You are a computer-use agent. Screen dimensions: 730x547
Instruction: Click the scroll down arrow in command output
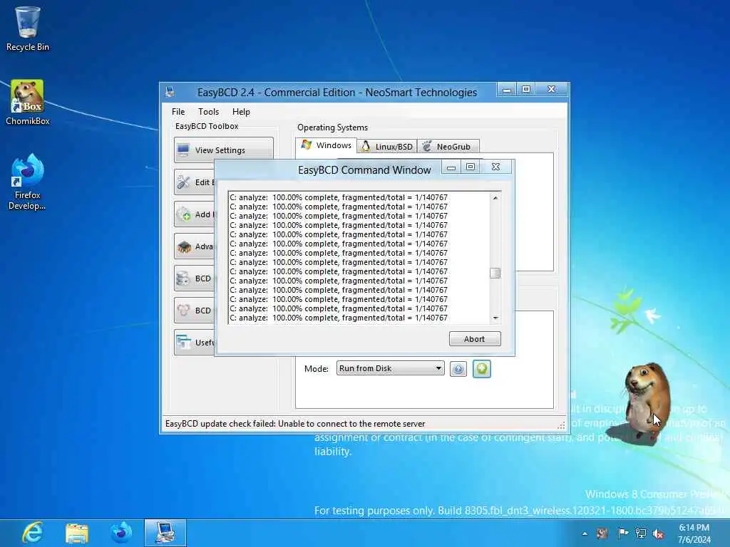click(495, 318)
